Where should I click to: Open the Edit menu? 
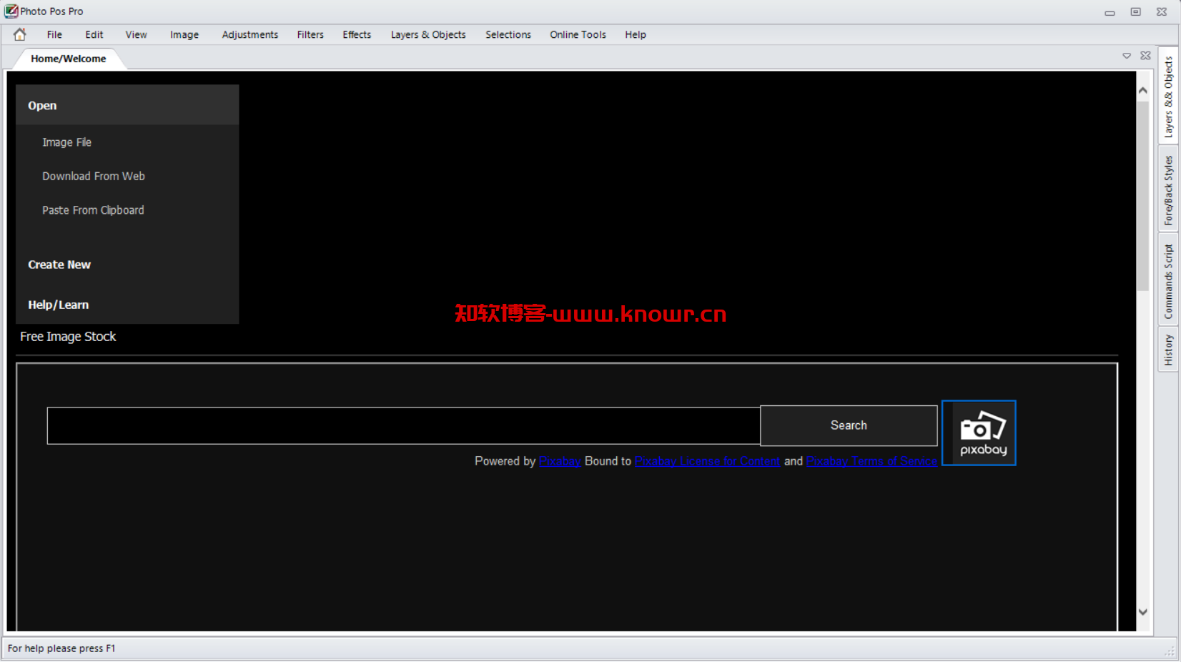94,34
